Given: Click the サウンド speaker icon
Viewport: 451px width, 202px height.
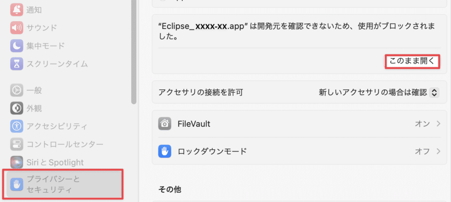Looking at the screenshot, I should (17, 28).
